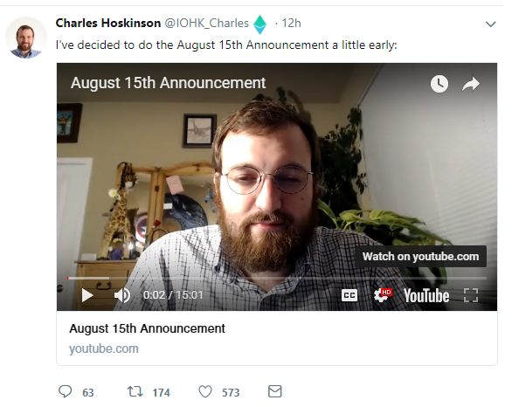
Task: Send the tweet via the direct message envelope
Action: click(x=275, y=391)
